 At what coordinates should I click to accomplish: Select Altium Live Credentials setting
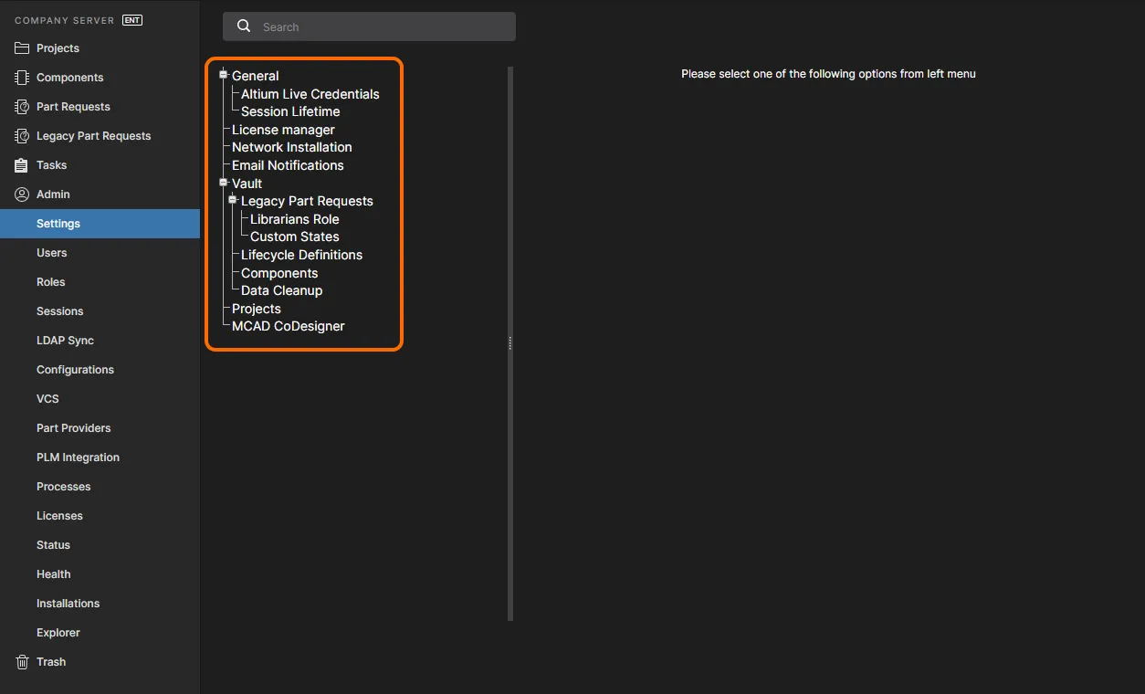click(310, 94)
